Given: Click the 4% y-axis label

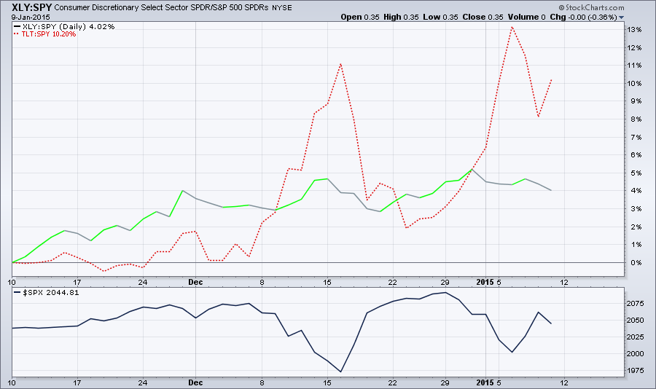Looking at the screenshot, I should (x=636, y=191).
